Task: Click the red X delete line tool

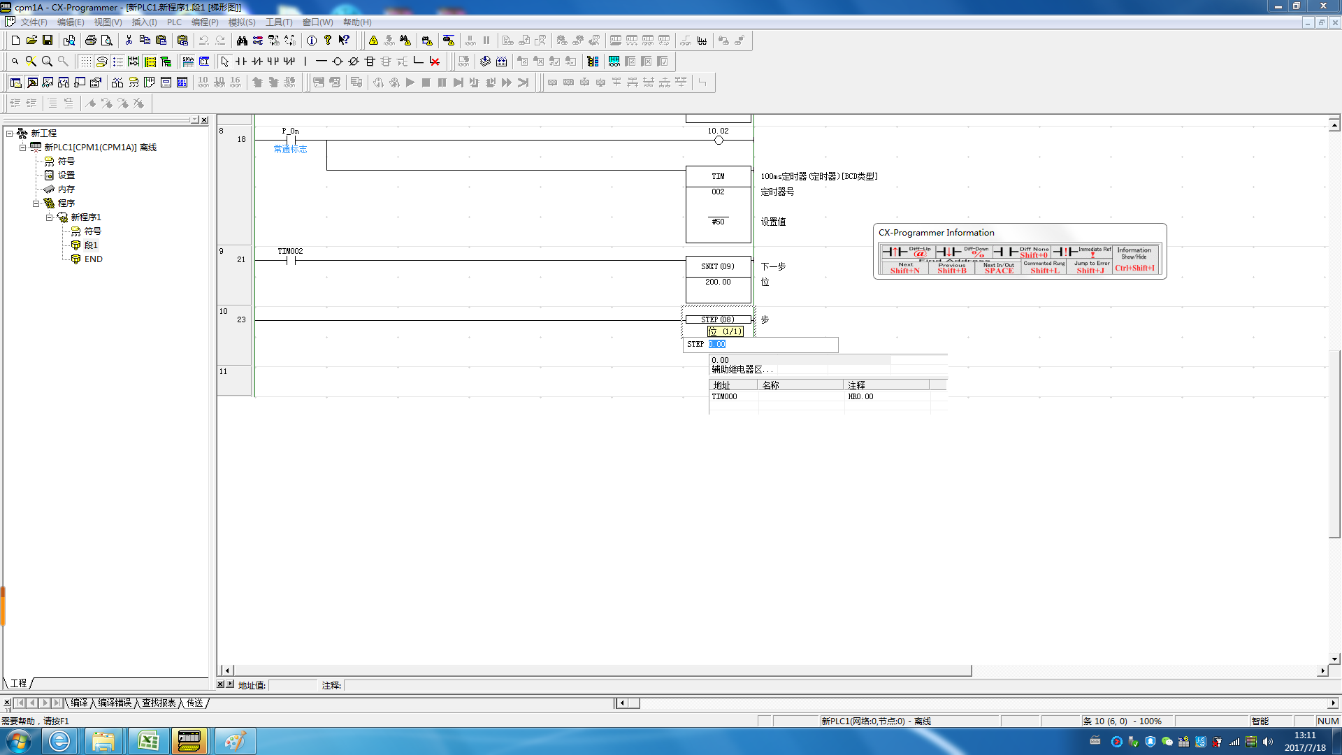Action: [x=435, y=62]
